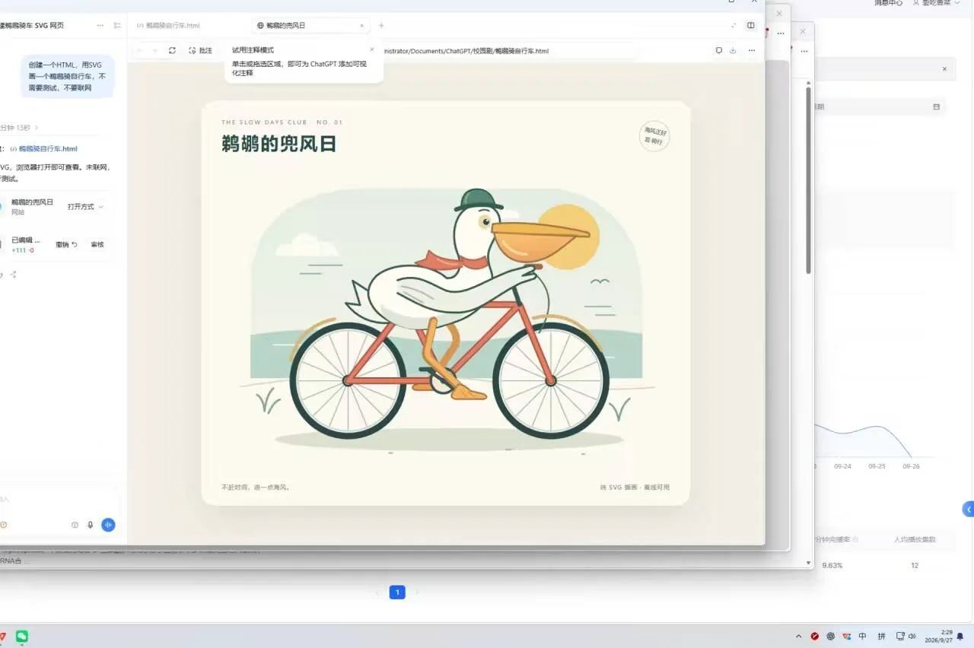Screen dimensions: 974x648
Task: Close the 试用注释模式 tooltip
Action: pos(372,49)
